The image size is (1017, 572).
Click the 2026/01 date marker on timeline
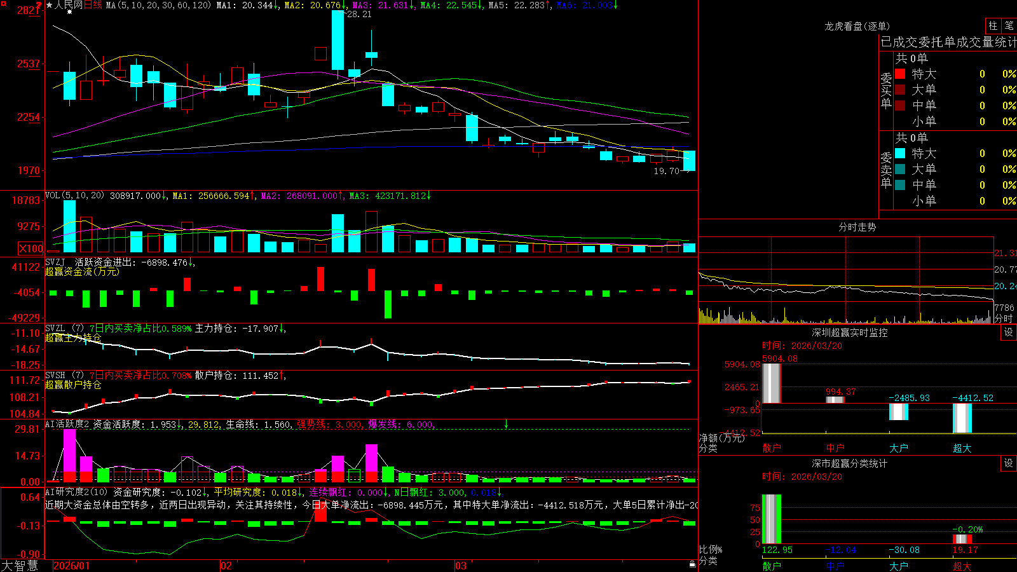(72, 566)
